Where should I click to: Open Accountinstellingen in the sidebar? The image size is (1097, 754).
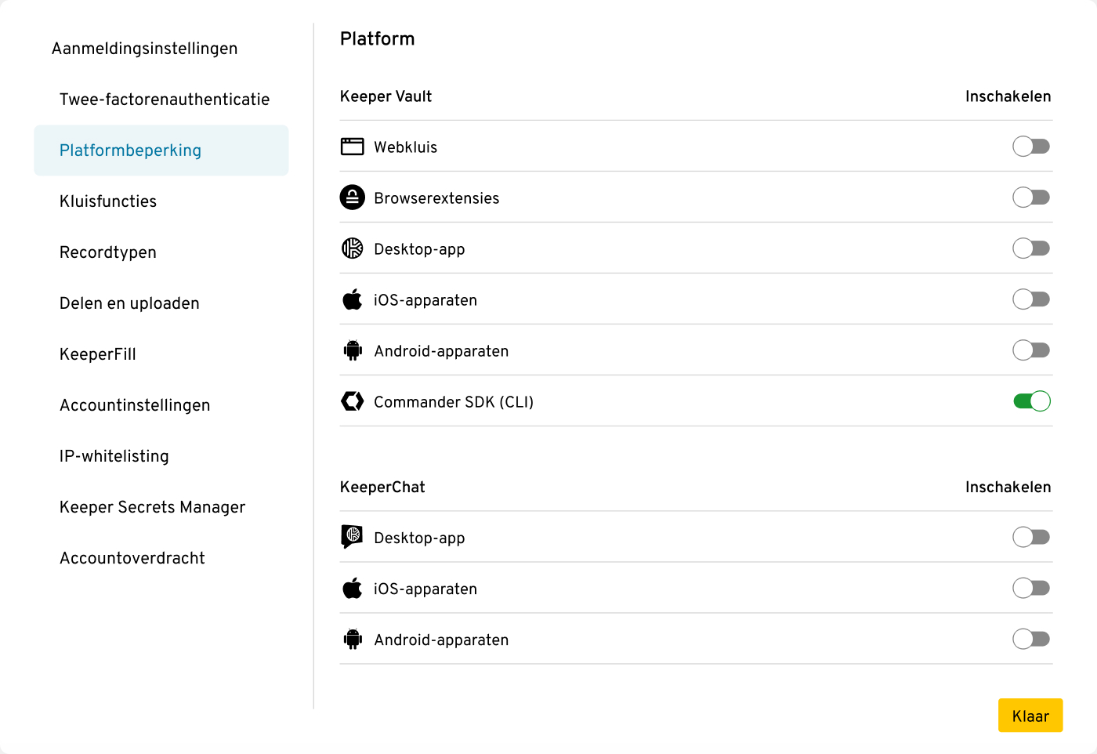coord(135,405)
